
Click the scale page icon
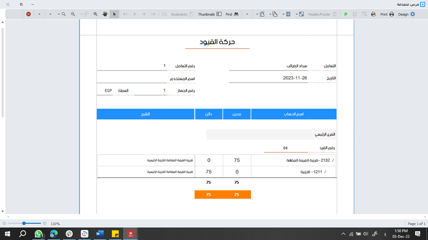coord(301,14)
